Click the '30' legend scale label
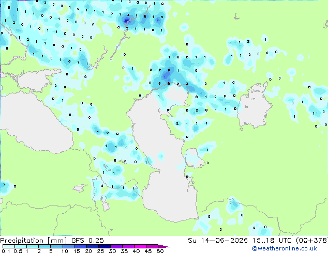 coord(112,251)
